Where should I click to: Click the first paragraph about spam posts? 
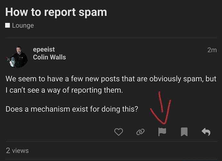coord(111,85)
